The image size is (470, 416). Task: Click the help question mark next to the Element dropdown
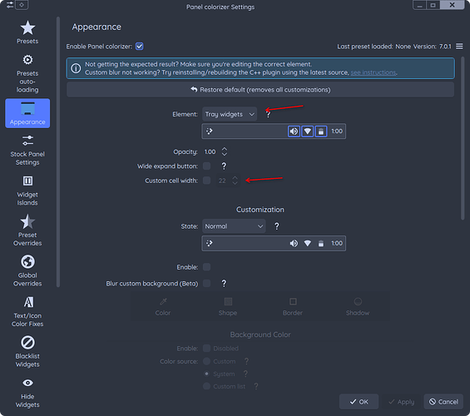(x=268, y=114)
